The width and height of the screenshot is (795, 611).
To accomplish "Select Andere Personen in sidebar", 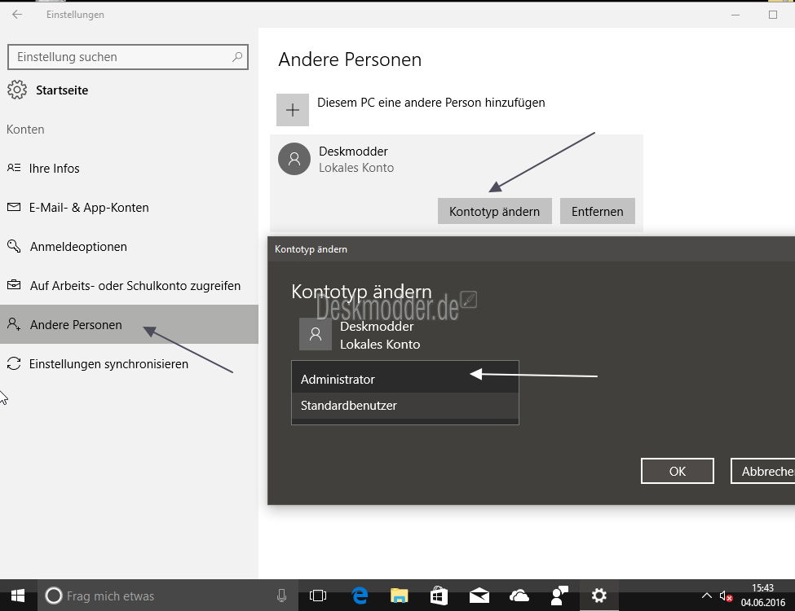I will (130, 324).
